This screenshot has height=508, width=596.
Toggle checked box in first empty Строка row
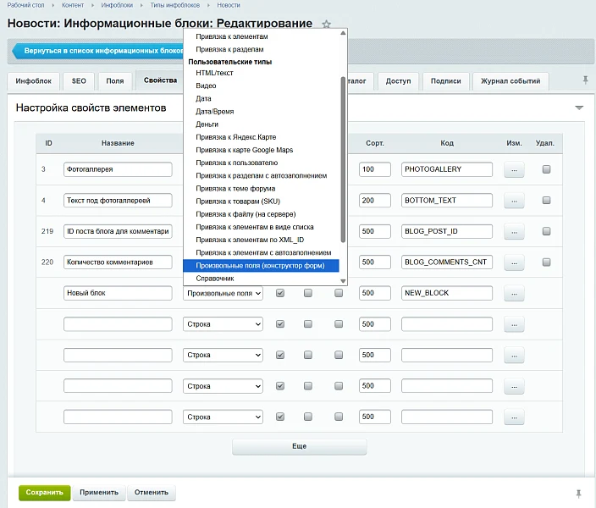tap(280, 324)
